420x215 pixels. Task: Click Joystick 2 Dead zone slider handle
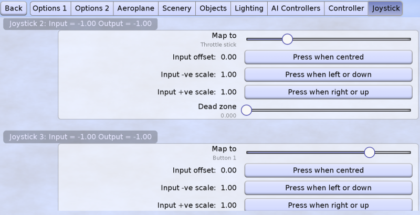coord(246,110)
